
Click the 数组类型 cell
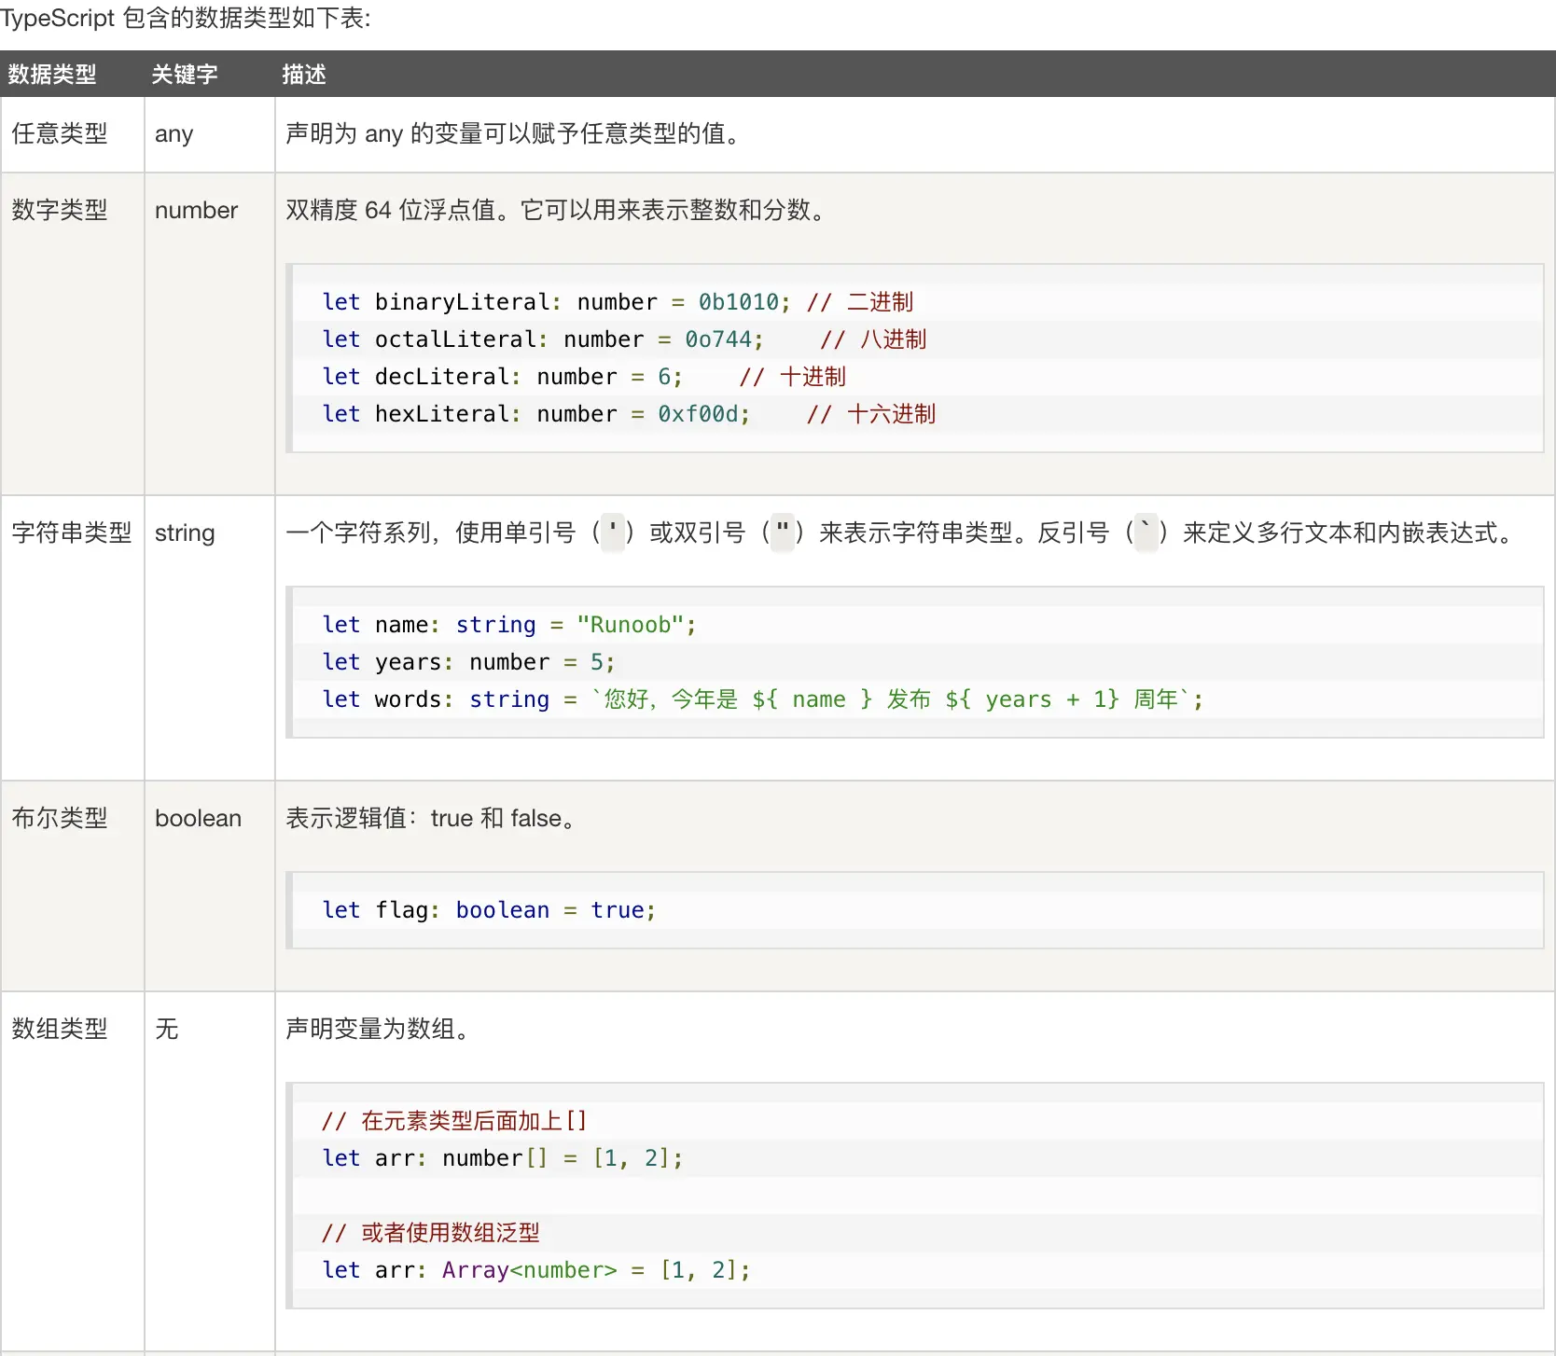point(60,1029)
